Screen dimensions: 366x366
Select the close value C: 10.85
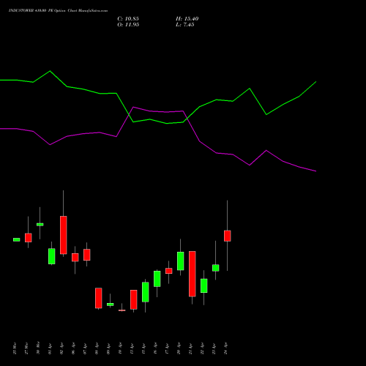(128, 19)
